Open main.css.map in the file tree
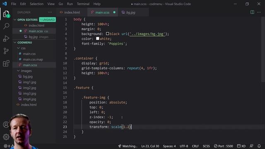Image resolution: width=265 pixels, height=149 pixels. tap(34, 60)
